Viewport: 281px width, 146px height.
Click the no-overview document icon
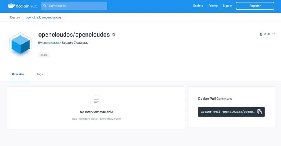tap(96, 101)
